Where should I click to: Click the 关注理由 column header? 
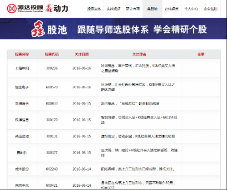point(139,54)
